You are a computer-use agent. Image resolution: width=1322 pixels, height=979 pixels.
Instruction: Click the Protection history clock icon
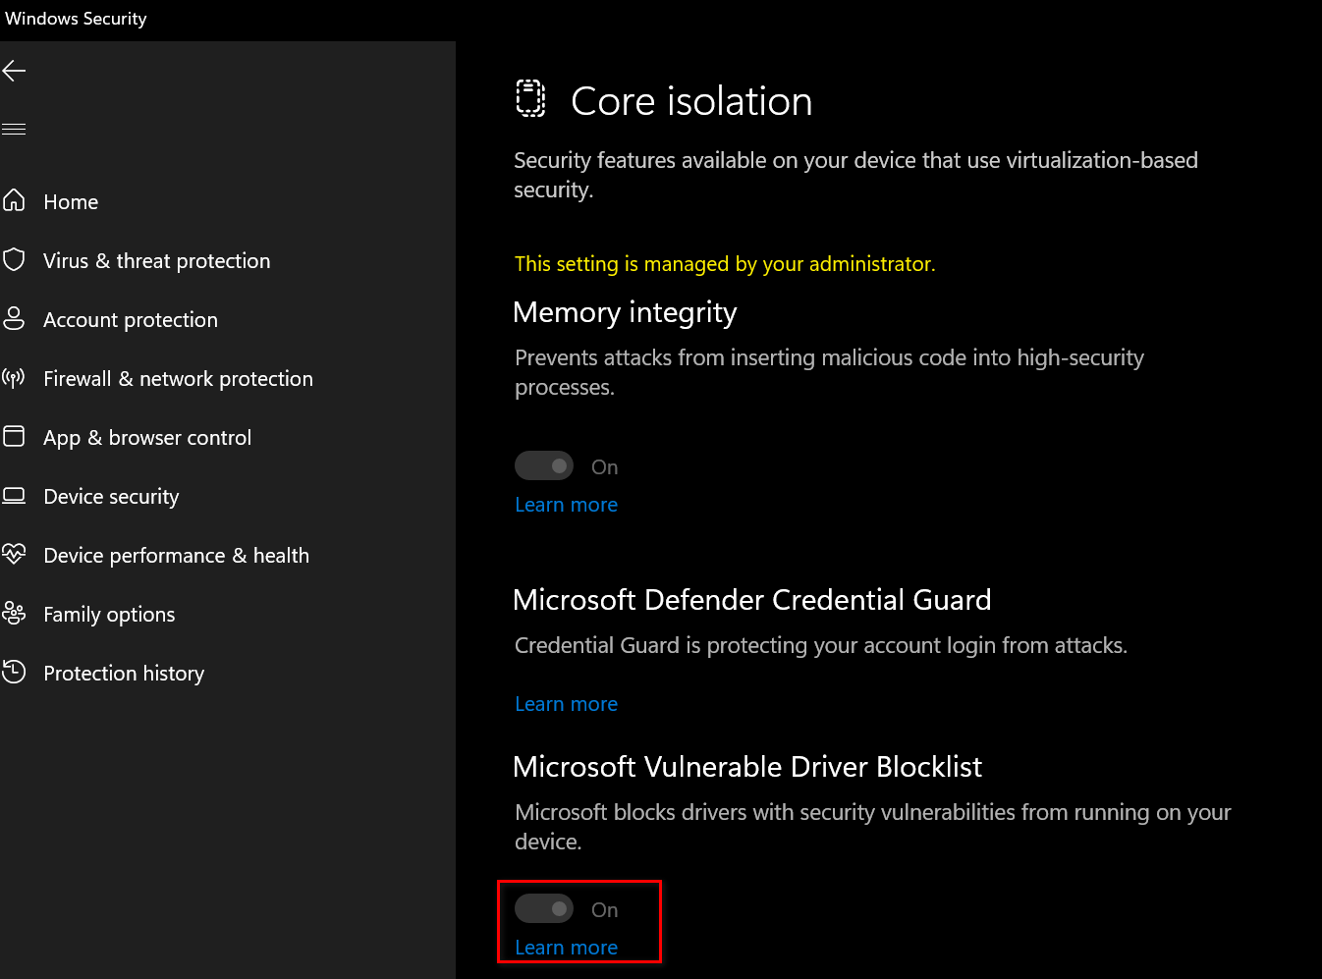click(14, 673)
